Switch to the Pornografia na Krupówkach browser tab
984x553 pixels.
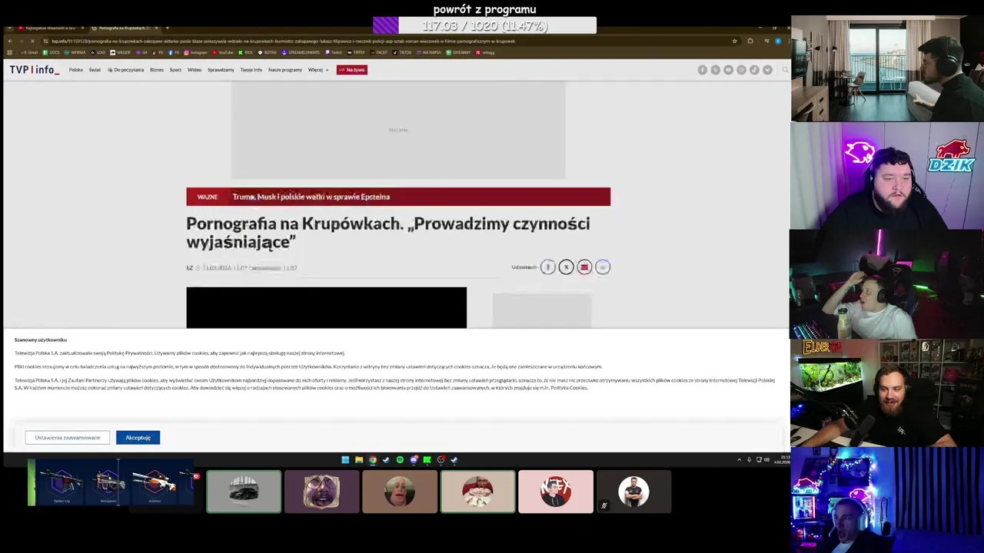pyautogui.click(x=123, y=28)
